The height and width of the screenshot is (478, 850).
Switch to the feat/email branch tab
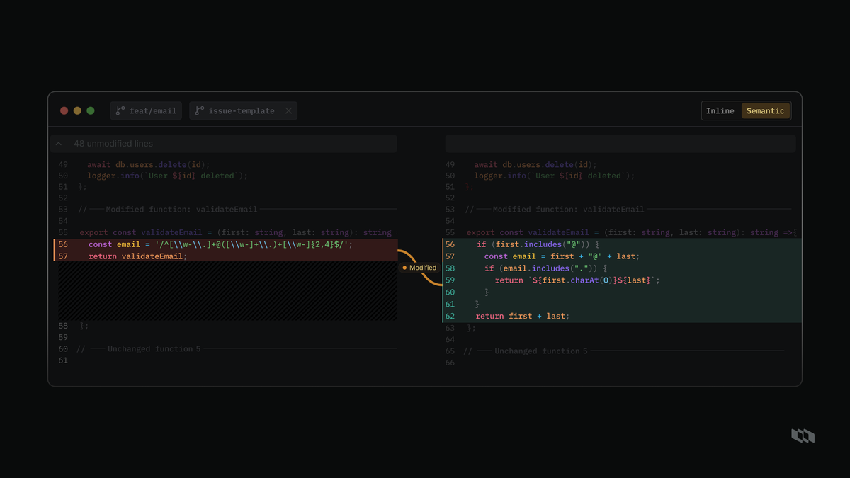146,110
